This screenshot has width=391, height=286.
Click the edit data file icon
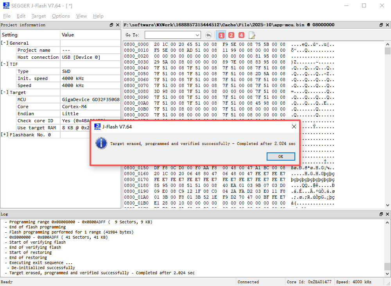coord(252,35)
